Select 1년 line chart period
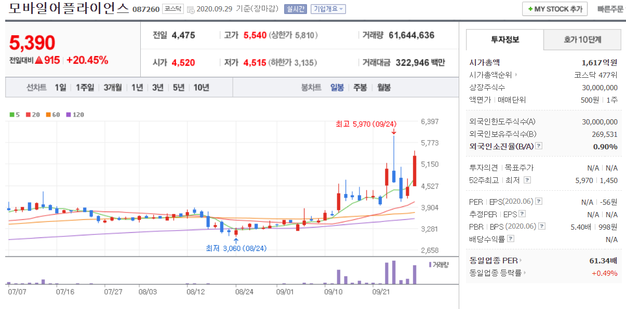 coord(137,88)
